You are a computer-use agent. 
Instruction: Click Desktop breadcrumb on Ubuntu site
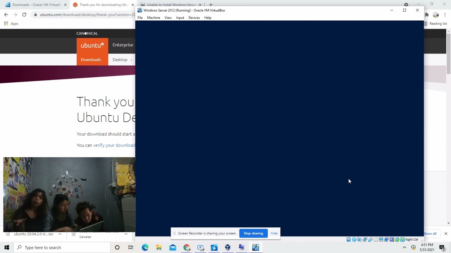tap(120, 60)
